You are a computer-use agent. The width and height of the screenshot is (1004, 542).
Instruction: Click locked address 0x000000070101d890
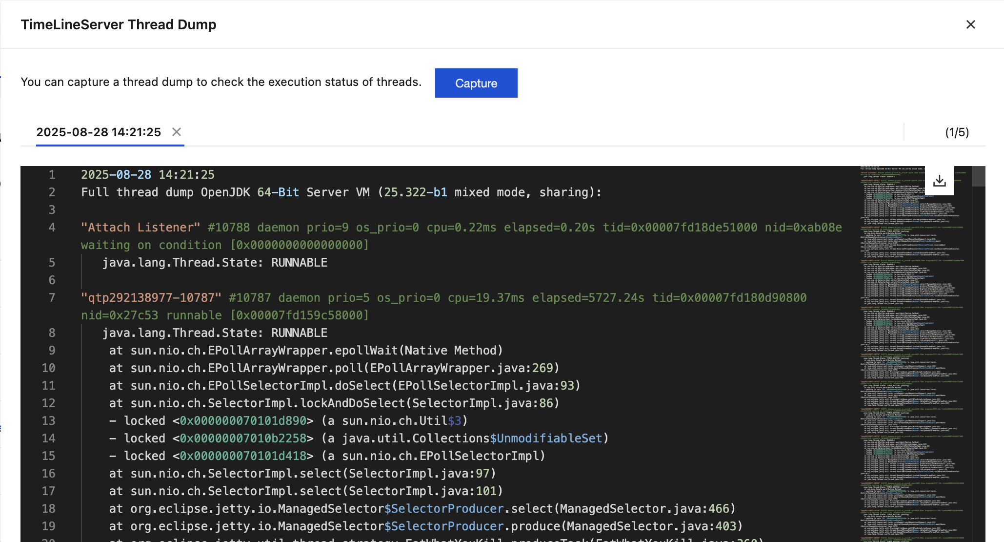(243, 421)
